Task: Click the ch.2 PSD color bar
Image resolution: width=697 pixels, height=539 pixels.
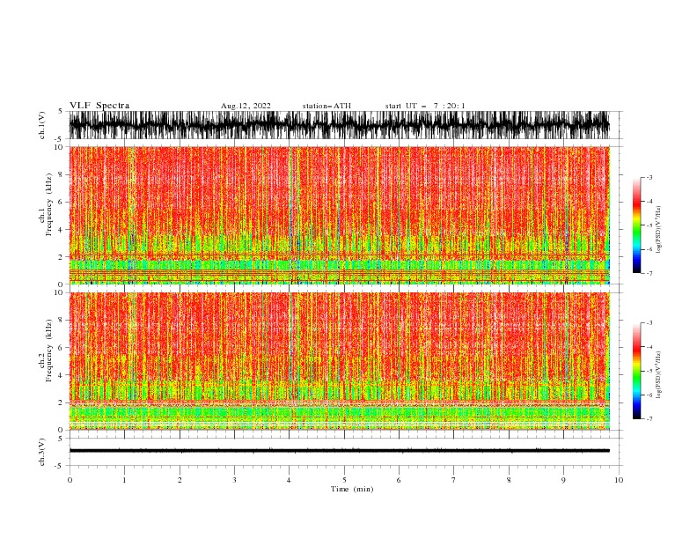Action: click(x=636, y=371)
